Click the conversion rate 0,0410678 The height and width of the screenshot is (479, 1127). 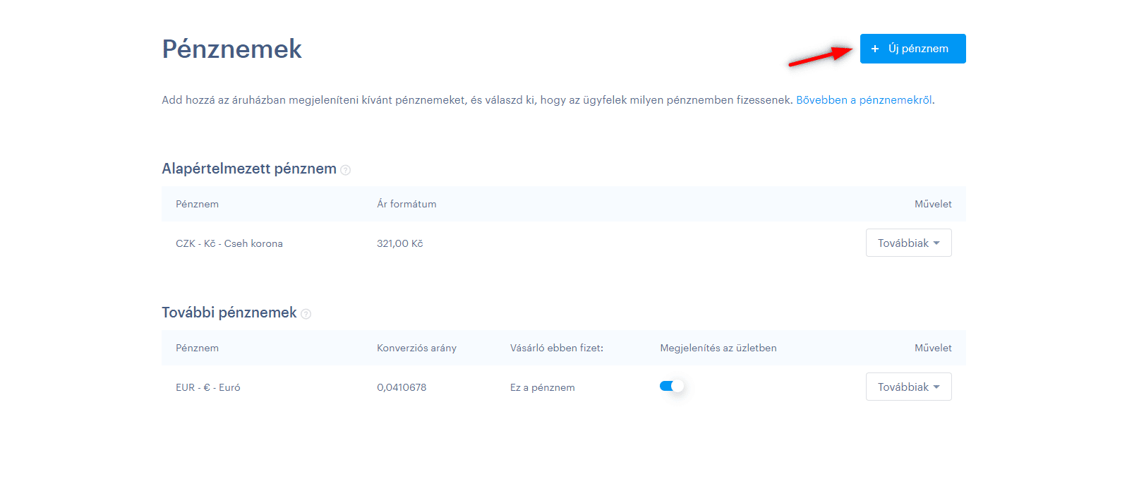pyautogui.click(x=402, y=387)
